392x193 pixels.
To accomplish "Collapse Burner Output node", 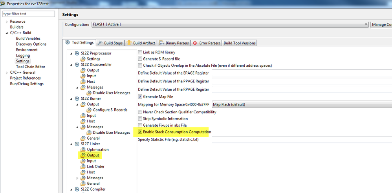I will point(77,104).
